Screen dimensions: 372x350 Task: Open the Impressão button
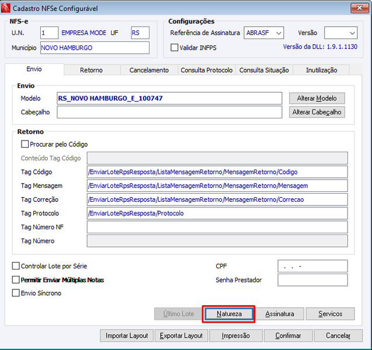[x=236, y=335]
